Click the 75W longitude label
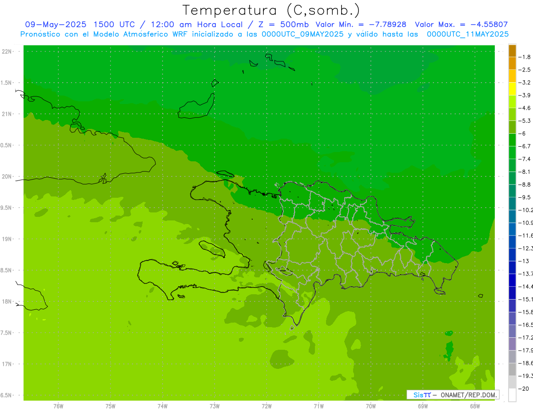 (111, 406)
